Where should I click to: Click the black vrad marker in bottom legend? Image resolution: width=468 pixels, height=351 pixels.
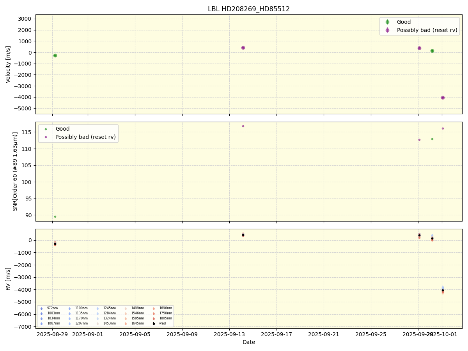tap(154, 323)
